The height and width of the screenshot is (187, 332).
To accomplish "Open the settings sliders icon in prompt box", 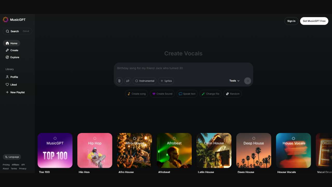I will coord(128,81).
